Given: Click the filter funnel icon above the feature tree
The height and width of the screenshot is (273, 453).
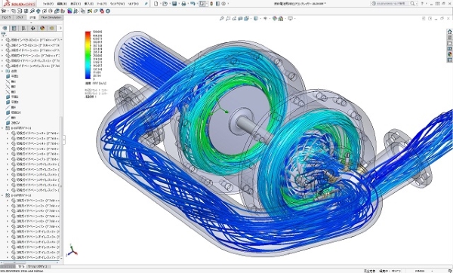Looking at the screenshot, I should [x=4, y=35].
